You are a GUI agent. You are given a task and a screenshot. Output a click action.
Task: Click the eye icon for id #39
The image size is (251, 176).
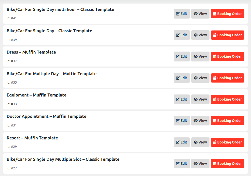(196, 35)
